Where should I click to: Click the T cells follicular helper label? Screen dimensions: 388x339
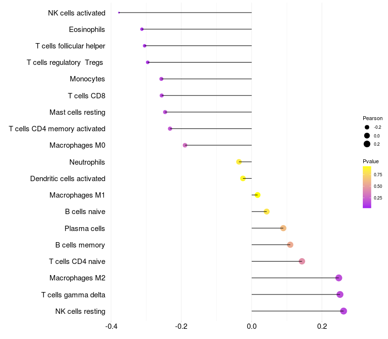[70, 46]
